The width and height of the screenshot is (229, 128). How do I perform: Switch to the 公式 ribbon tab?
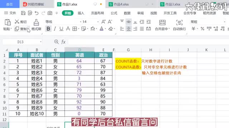point(114,13)
